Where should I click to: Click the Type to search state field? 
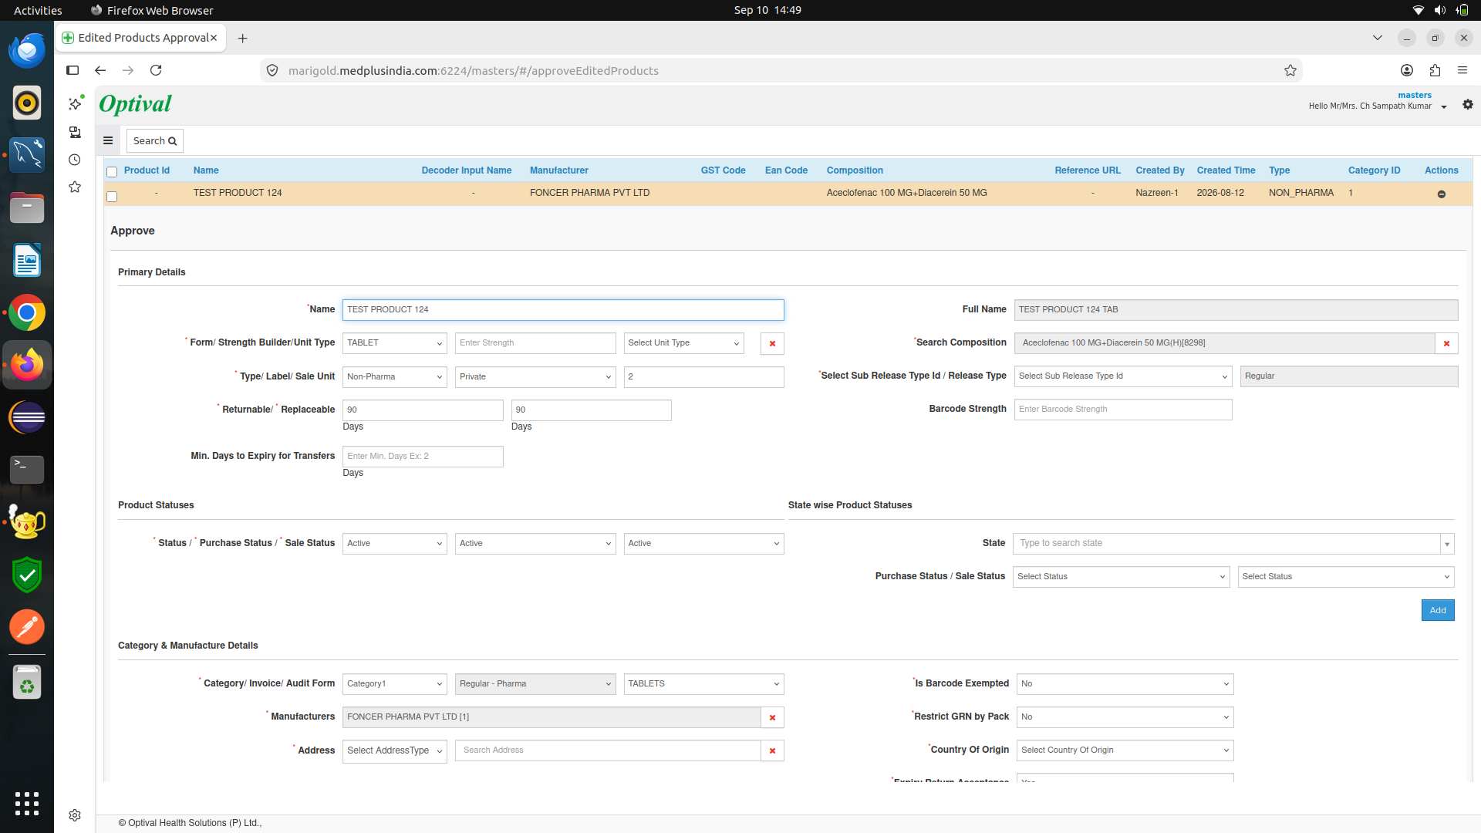pyautogui.click(x=1226, y=544)
